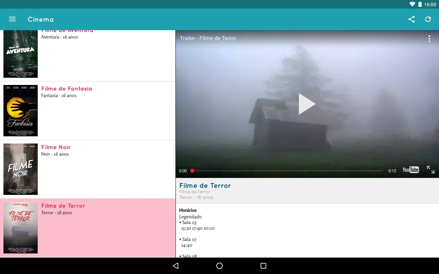The width and height of the screenshot is (439, 274).
Task: Click the share icon in the toolbar
Action: click(x=411, y=19)
